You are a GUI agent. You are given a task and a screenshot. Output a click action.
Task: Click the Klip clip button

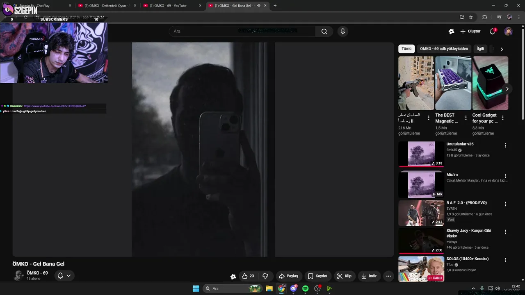click(x=344, y=276)
